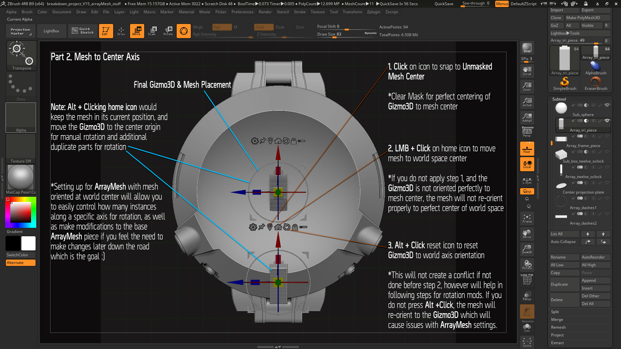Open the Preferences menu
This screenshot has height=349, width=621.
[x=242, y=12]
